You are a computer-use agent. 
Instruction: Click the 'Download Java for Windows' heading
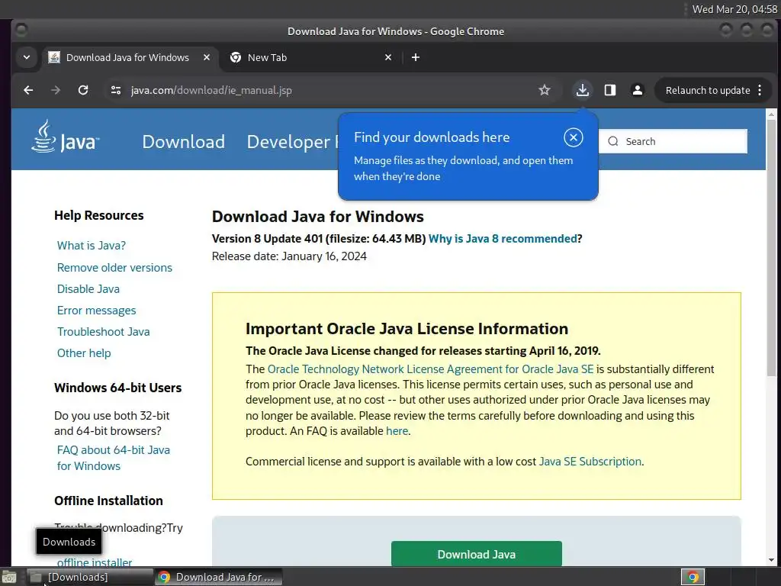point(318,217)
